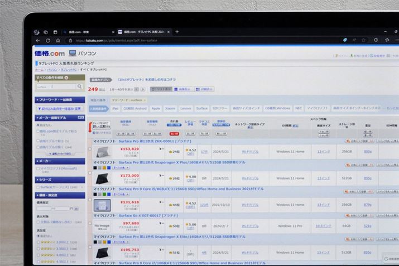Collapse the 価格・満足度 section header
Screen dimensions: 399x266
point(60,195)
